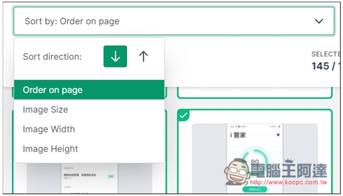Open the i管家 phone screenshot thumbnail
Screen dimensions: 343x196
255,158
